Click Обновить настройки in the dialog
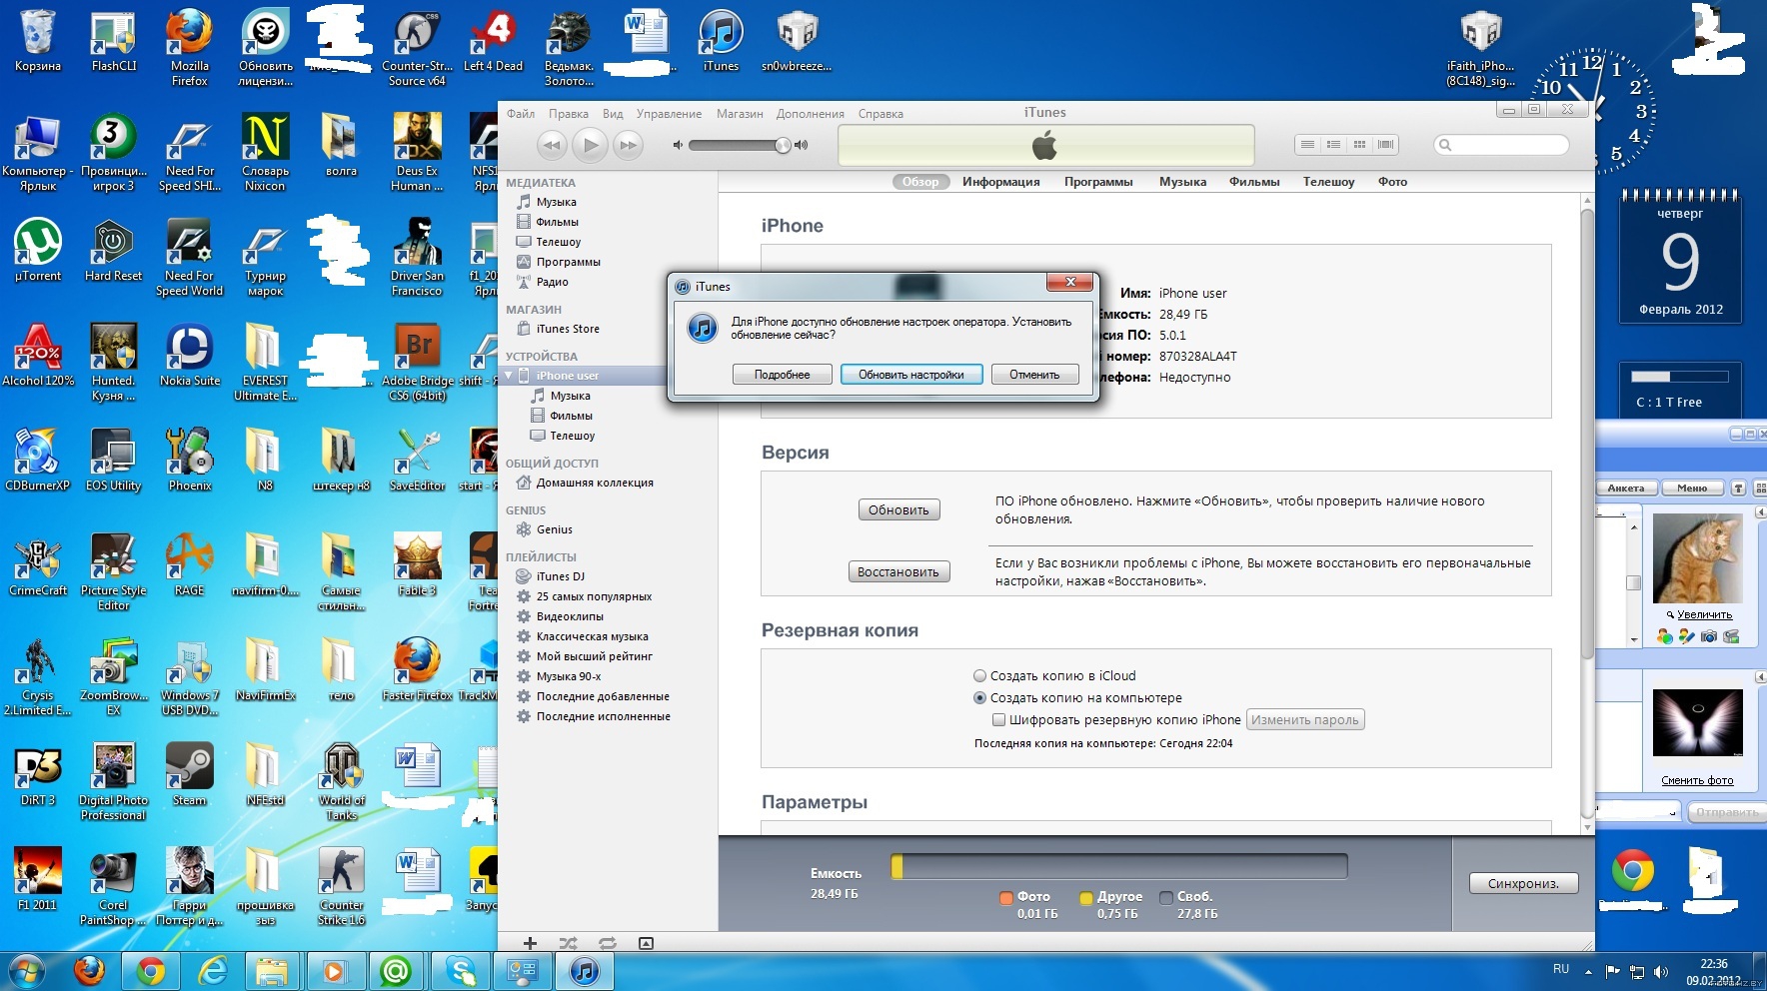This screenshot has height=991, width=1767. pyautogui.click(x=911, y=375)
